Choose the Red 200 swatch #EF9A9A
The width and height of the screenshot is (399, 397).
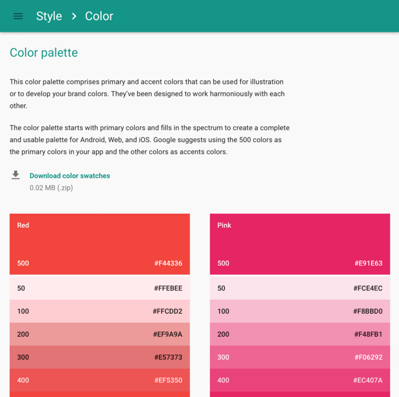(100, 334)
